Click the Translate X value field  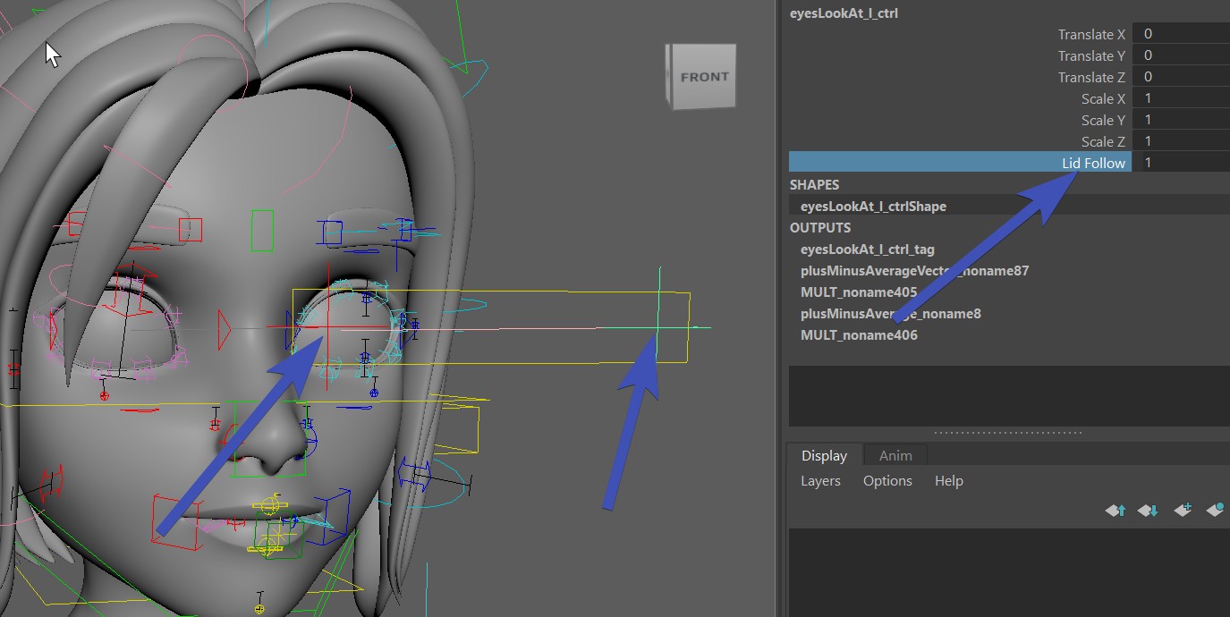(1180, 34)
